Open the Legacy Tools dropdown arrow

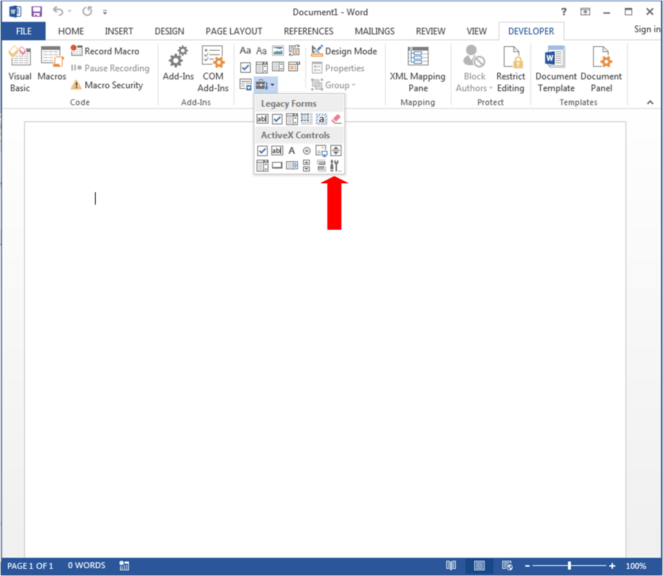(x=273, y=84)
